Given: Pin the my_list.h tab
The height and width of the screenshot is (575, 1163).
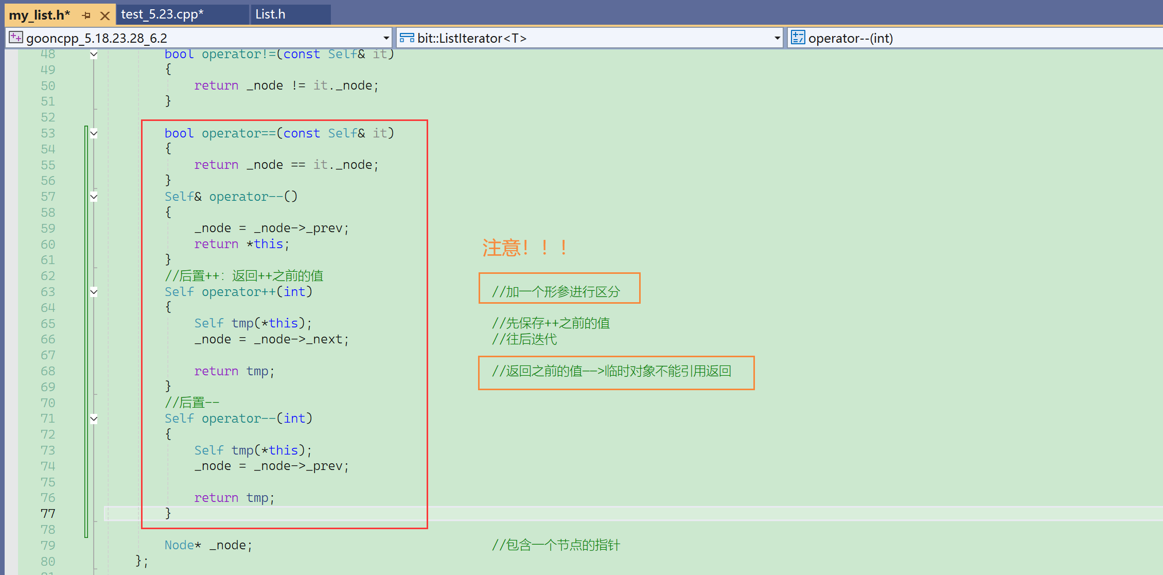Looking at the screenshot, I should click(86, 15).
